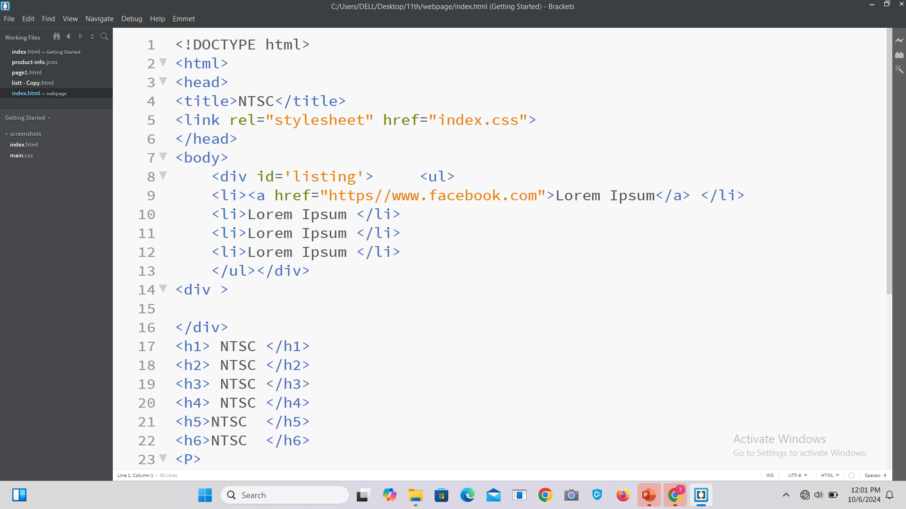Screen dimensions: 906x509
Task: Launch Live Preview lightning bolt icon
Action: tap(899, 41)
